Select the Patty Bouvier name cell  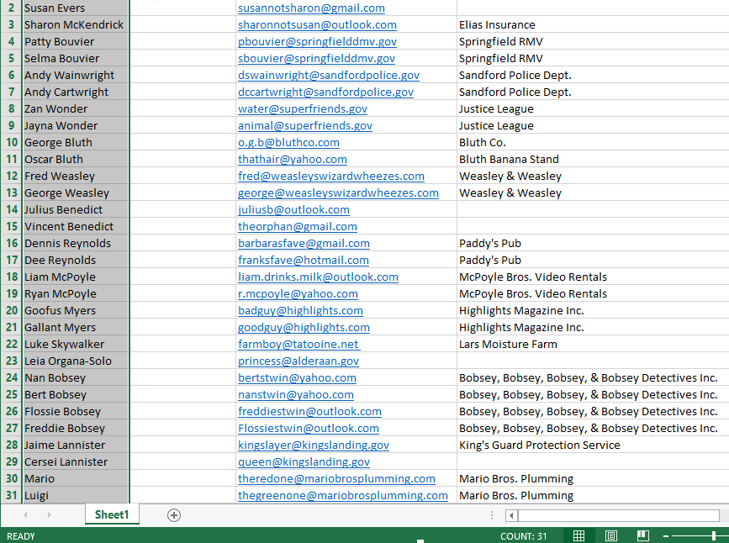(76, 41)
